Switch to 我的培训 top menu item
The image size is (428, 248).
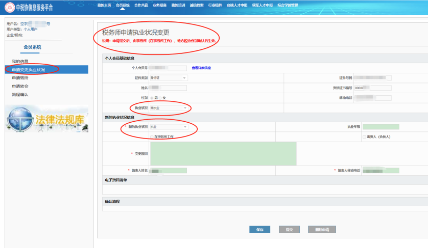(178, 5)
